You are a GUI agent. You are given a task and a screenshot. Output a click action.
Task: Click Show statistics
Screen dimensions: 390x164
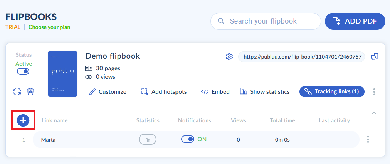coord(265,92)
